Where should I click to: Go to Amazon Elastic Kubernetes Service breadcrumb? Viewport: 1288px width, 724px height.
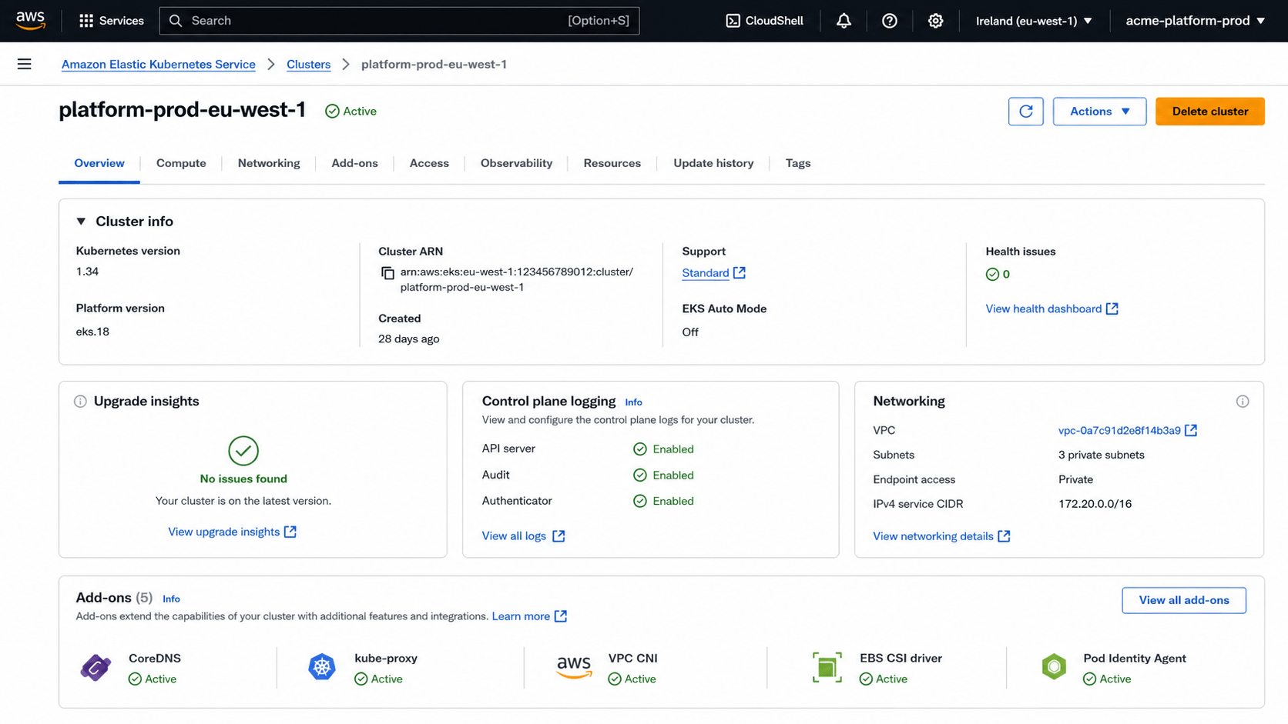pos(159,65)
